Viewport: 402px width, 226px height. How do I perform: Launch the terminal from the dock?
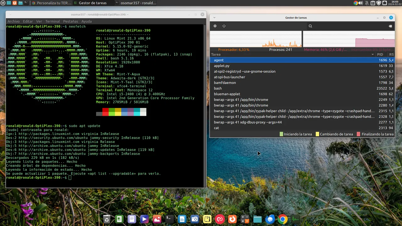[x=170, y=219]
